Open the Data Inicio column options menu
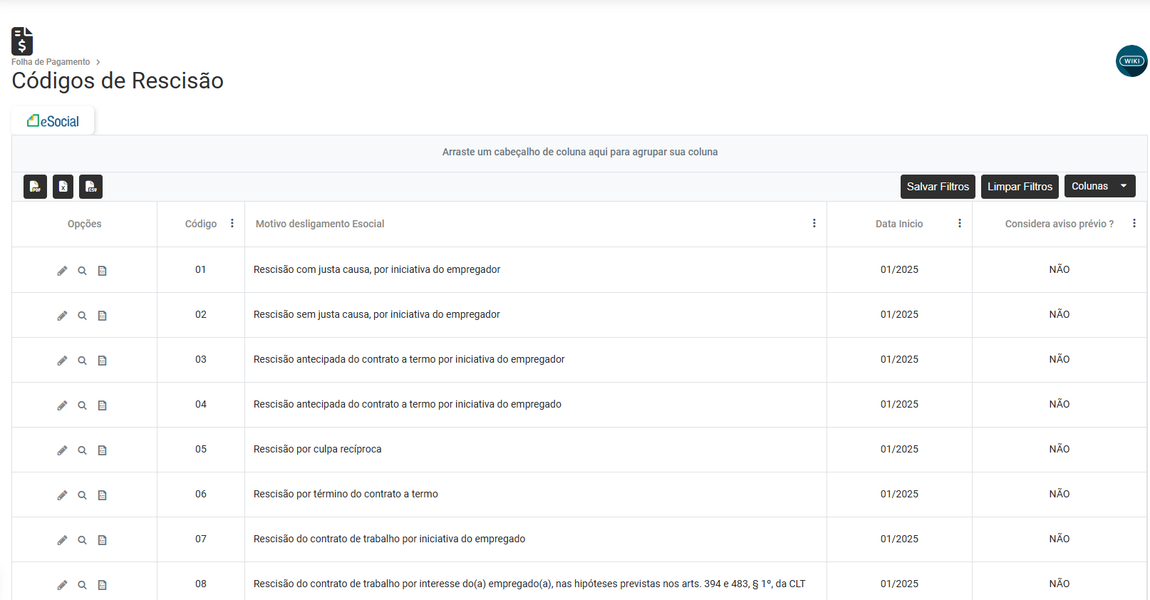 (960, 224)
